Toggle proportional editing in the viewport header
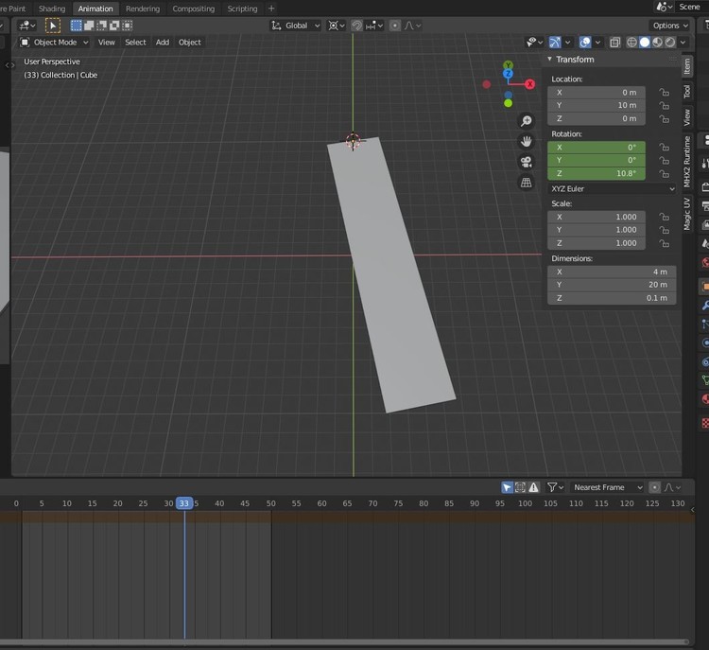 click(x=395, y=26)
